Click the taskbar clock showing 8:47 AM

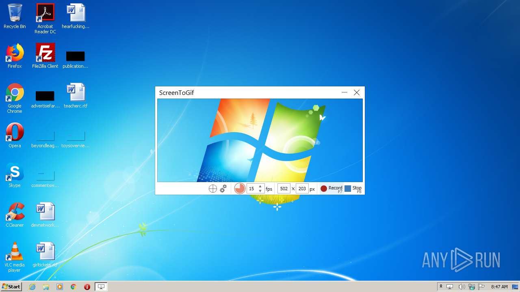[x=499, y=287]
